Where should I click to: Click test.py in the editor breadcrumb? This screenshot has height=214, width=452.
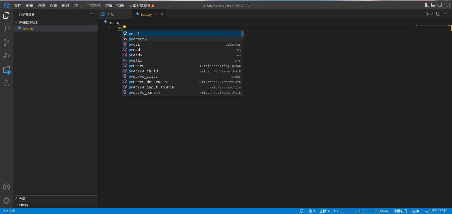pos(114,23)
